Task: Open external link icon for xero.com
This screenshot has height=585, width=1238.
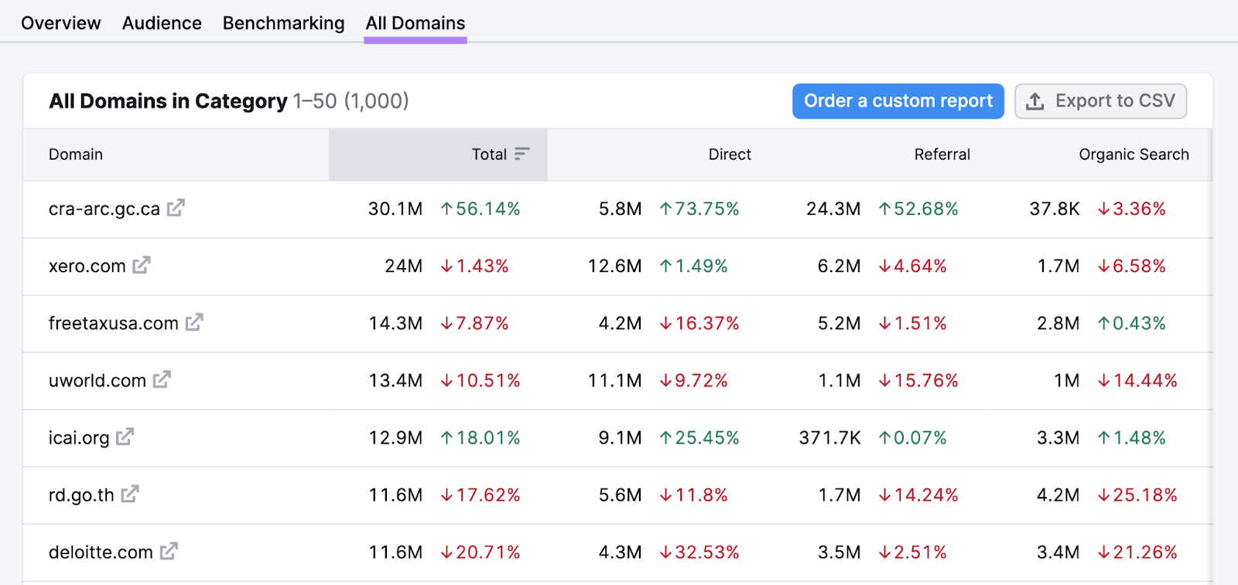Action: [142, 265]
